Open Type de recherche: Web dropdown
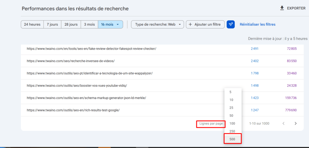The image size is (309, 148). (x=158, y=25)
